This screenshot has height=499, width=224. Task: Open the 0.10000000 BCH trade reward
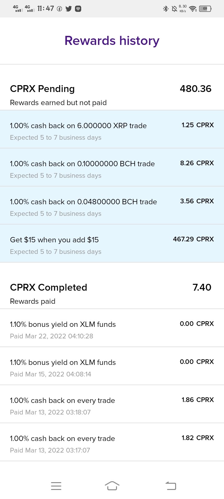coord(112,167)
